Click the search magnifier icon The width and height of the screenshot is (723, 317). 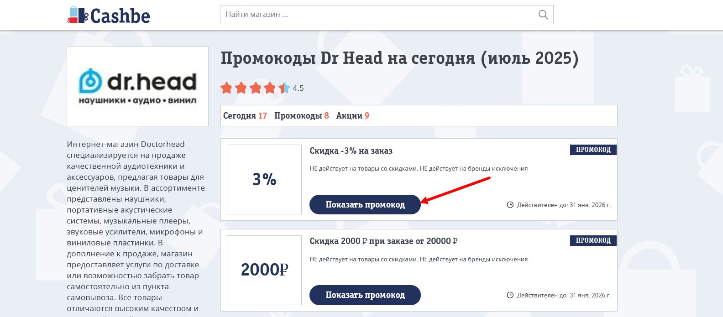(543, 15)
